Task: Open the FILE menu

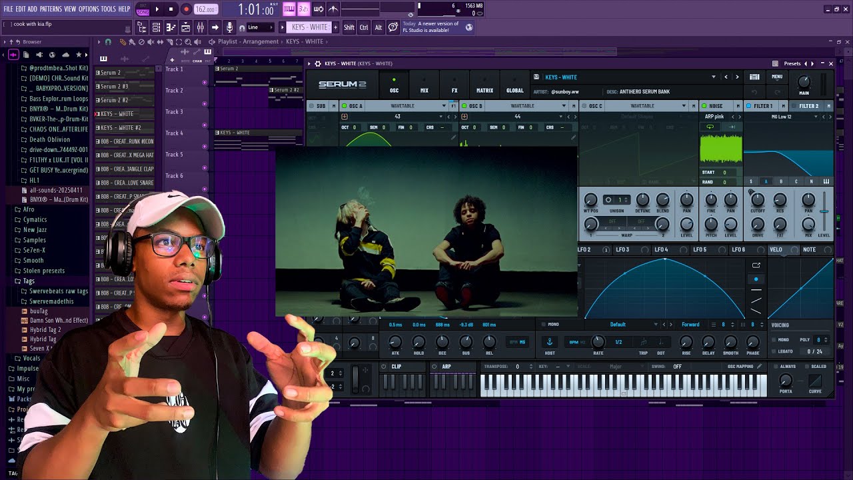Action: 8,9
